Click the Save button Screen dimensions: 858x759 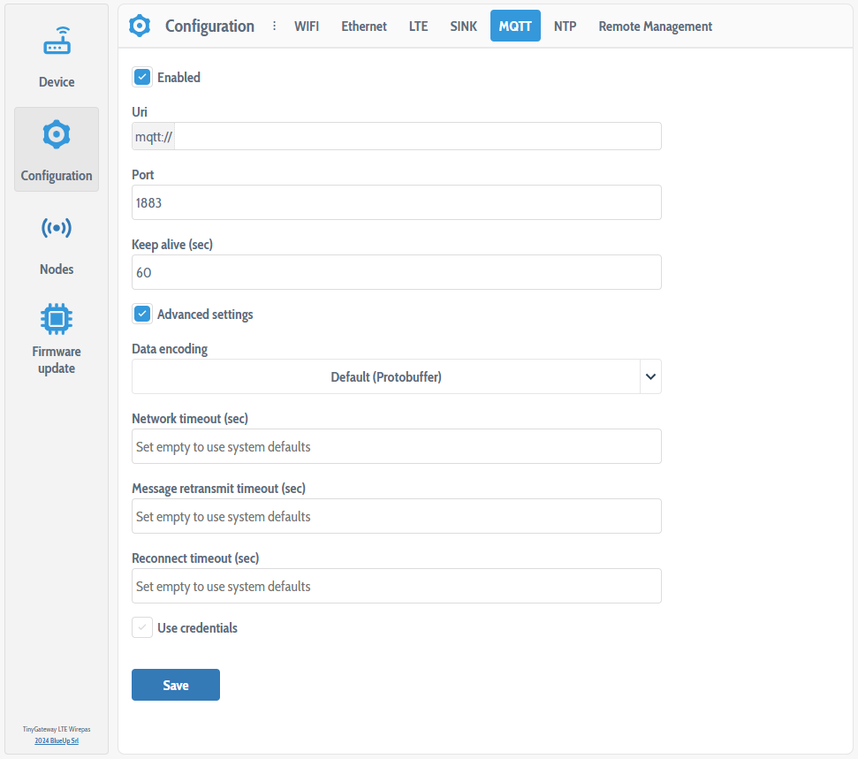click(175, 685)
